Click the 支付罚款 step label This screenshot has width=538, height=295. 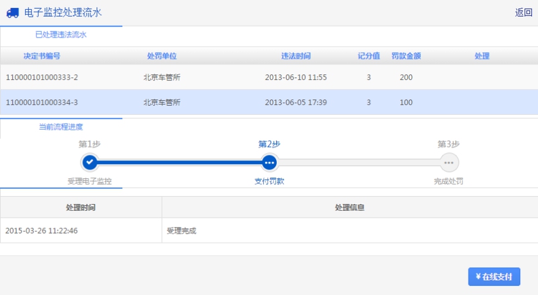pos(269,181)
